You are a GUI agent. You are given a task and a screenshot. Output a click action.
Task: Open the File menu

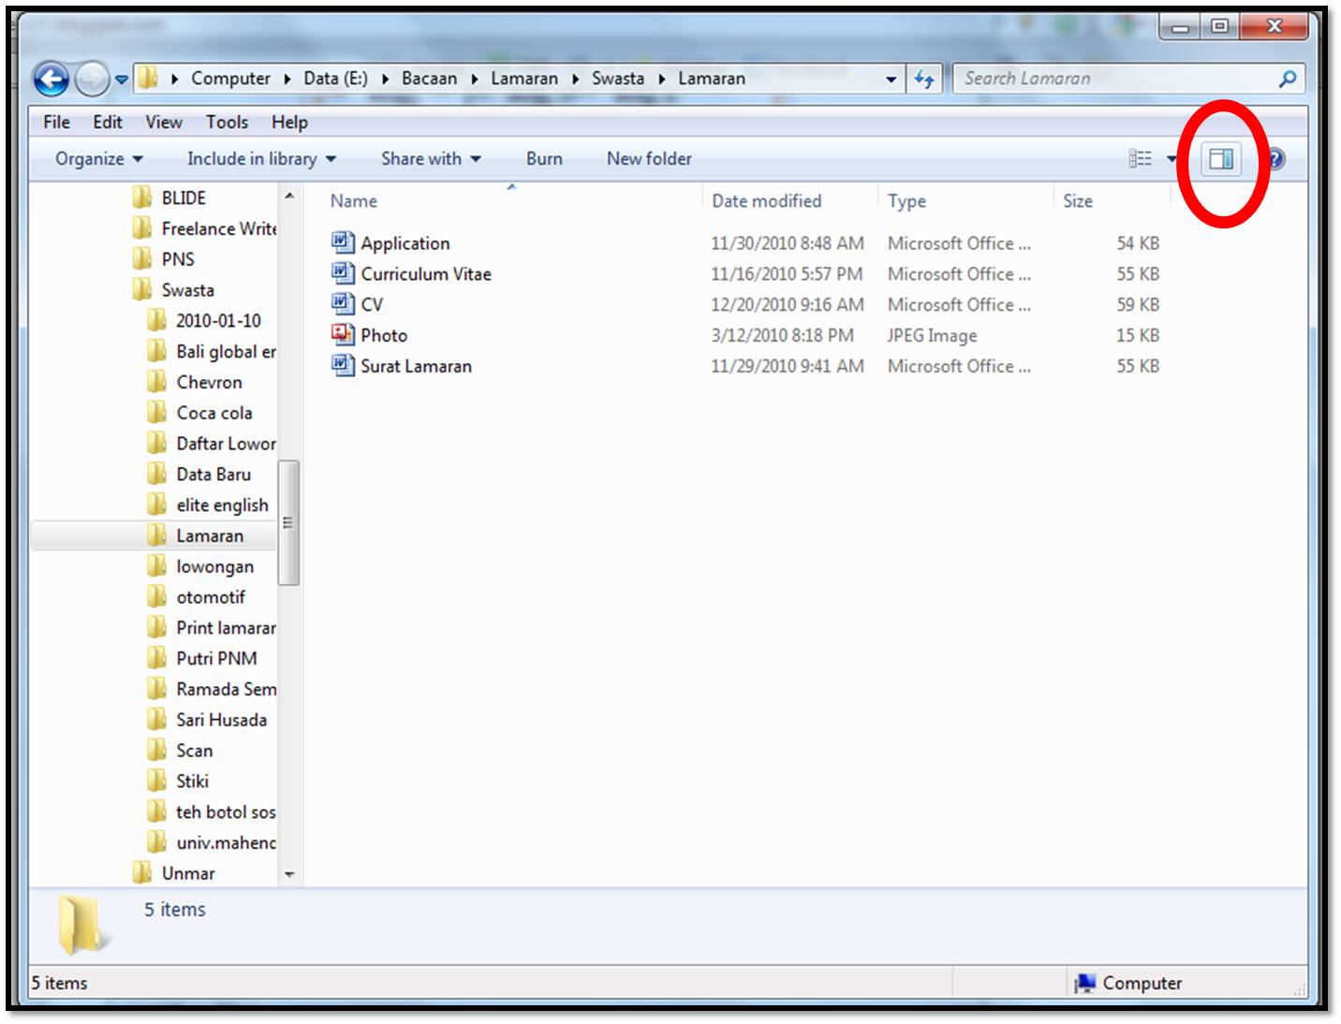(56, 122)
